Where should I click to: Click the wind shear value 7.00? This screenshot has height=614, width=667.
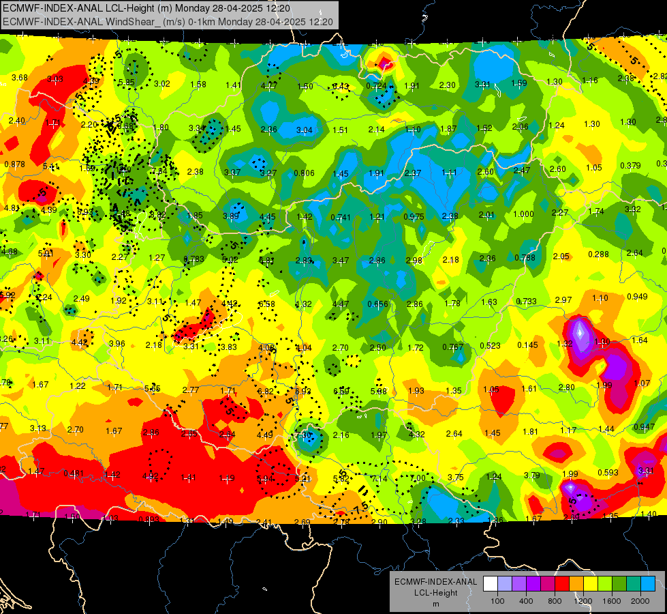point(417,478)
